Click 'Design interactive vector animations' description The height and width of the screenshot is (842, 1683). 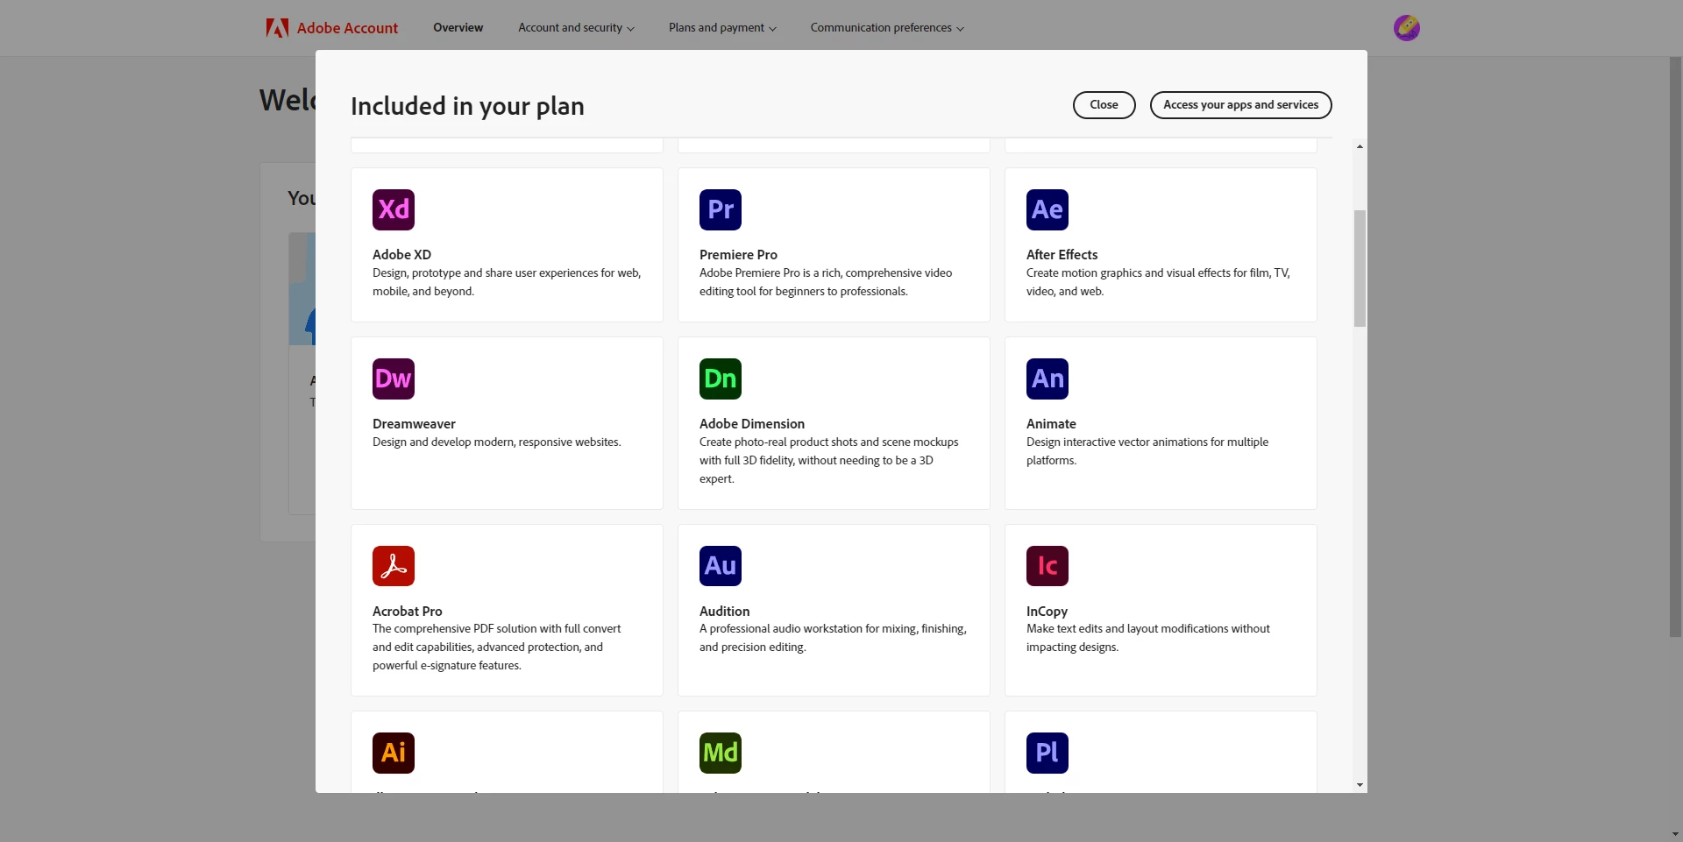tap(1147, 451)
